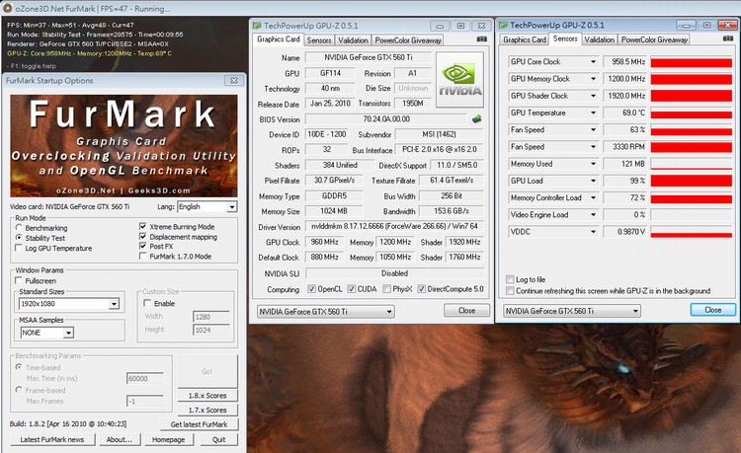Toggle DirectCompute 5.0 checkbox
The height and width of the screenshot is (453, 741).
click(x=421, y=289)
